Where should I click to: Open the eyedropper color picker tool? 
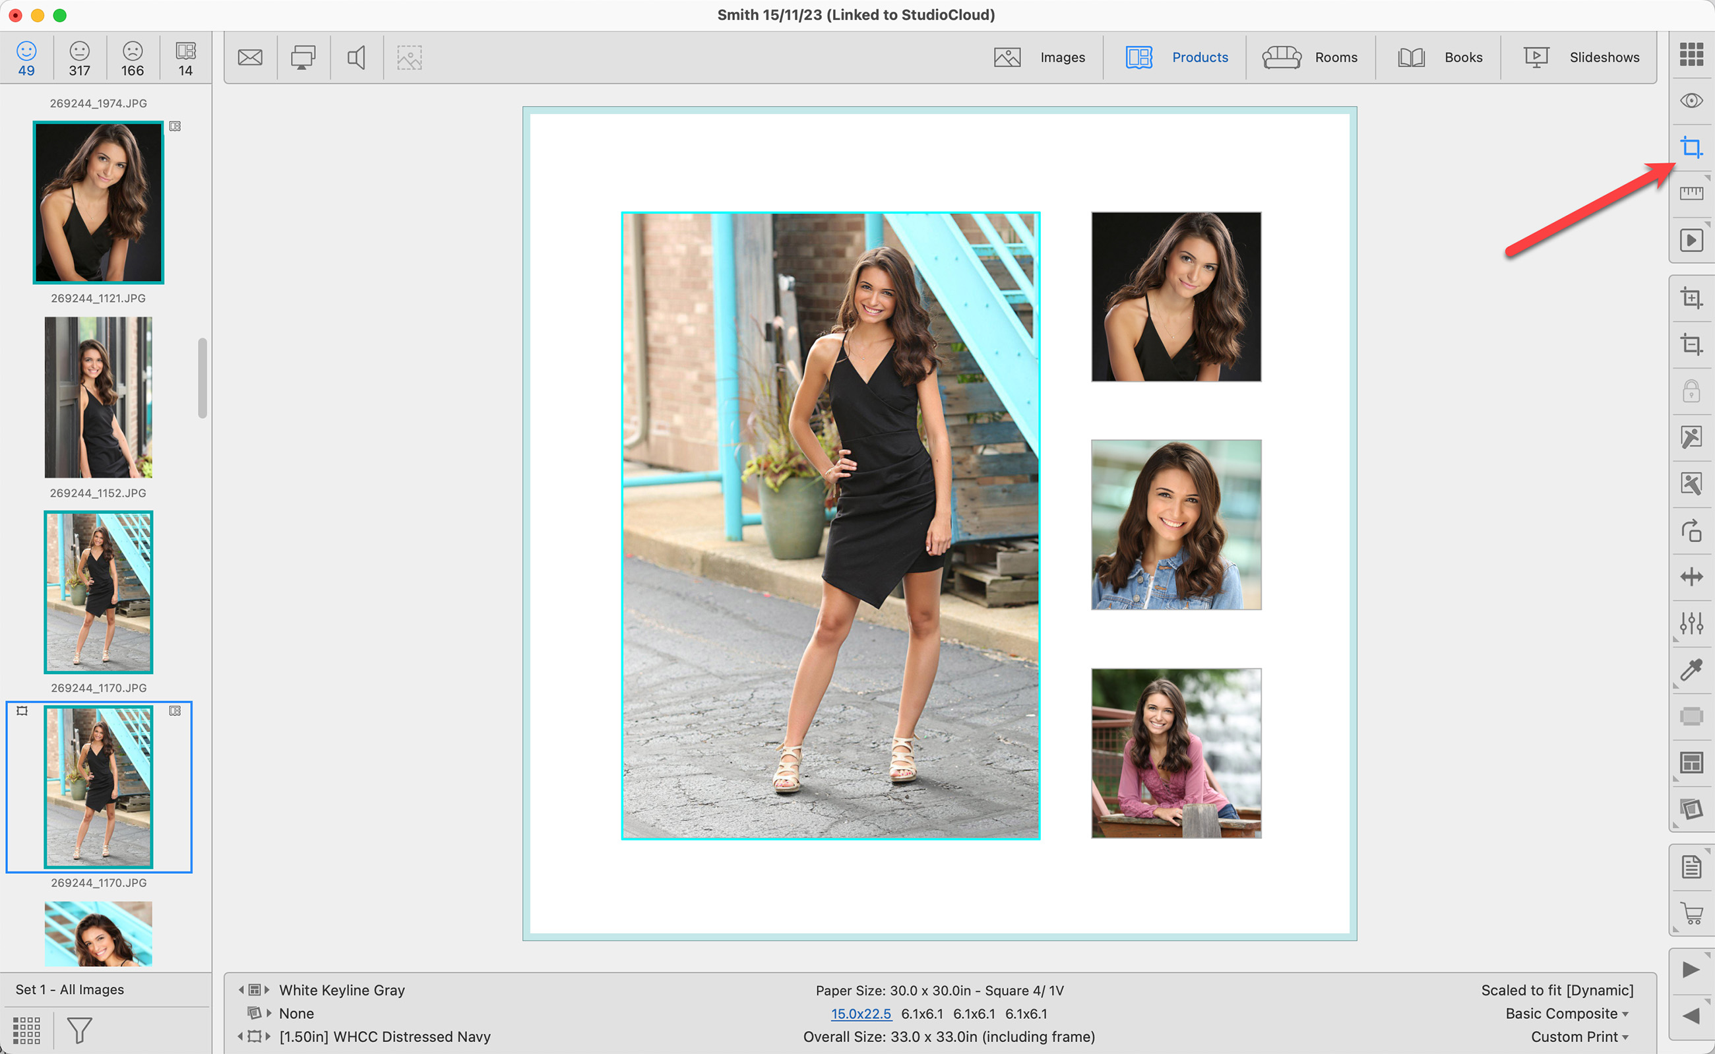coord(1691,670)
